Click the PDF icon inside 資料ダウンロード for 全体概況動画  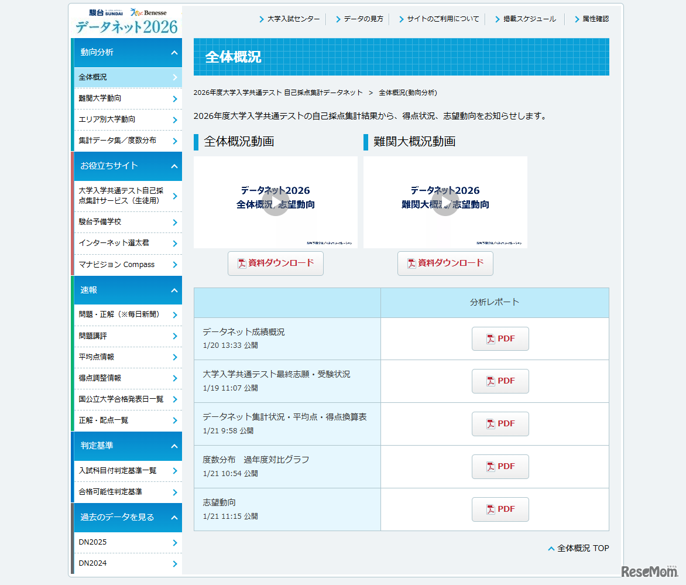tap(241, 264)
